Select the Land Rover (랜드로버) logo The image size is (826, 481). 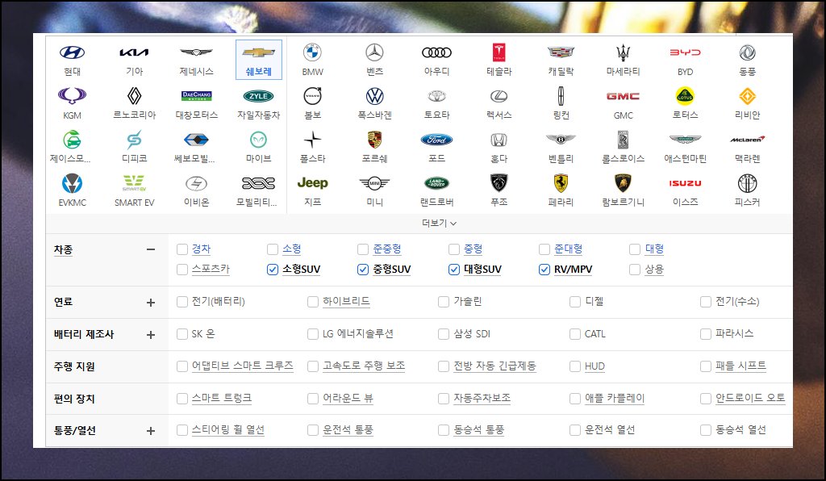point(436,184)
